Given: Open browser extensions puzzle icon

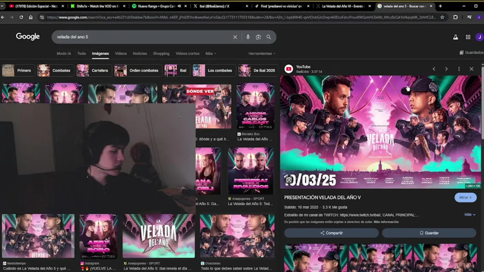Looking at the screenshot, I should click(455, 17).
